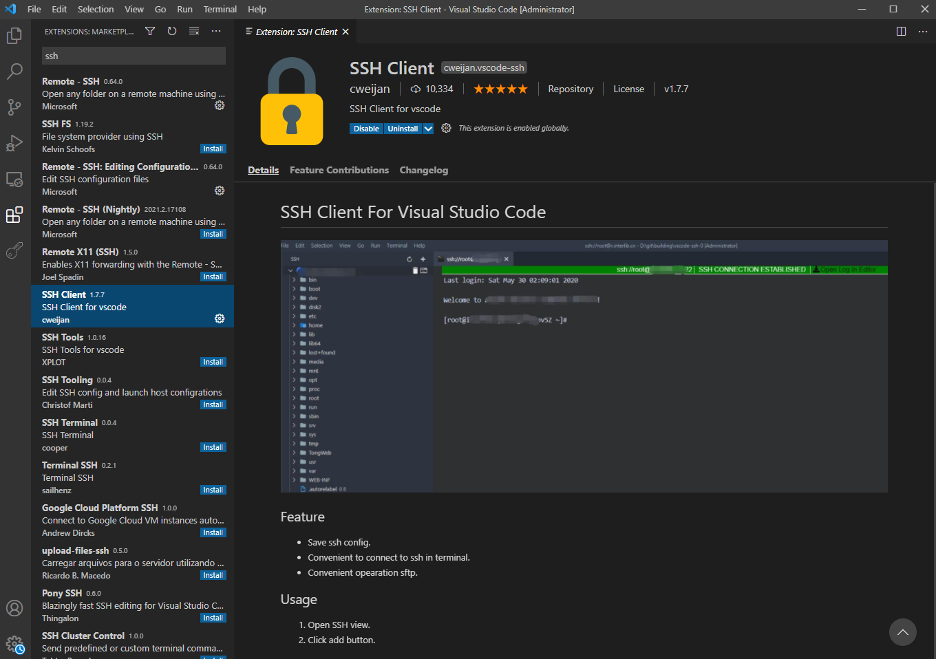Open Run and Debug view
This screenshot has height=659, width=936.
tap(14, 143)
